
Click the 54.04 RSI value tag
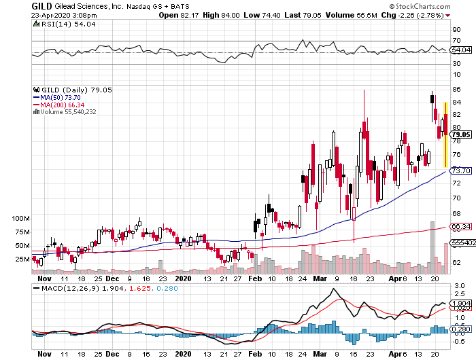click(461, 50)
